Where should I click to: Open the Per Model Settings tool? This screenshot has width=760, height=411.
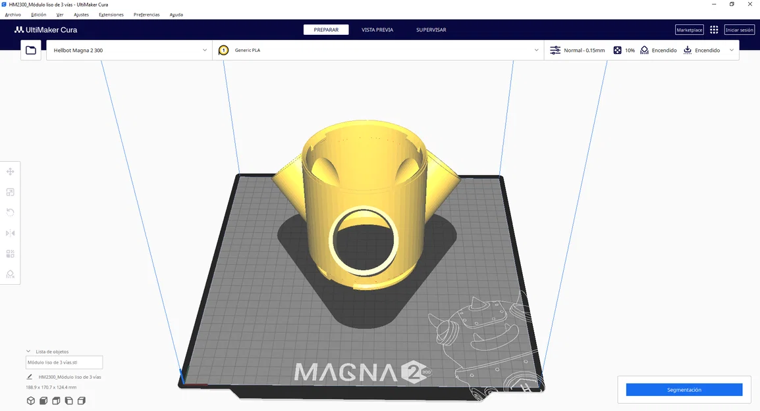point(10,254)
